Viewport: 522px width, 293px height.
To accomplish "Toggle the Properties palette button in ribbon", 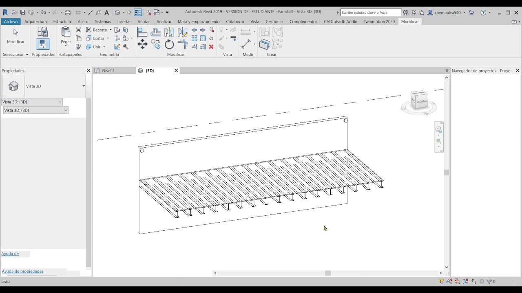I will 42,44.
